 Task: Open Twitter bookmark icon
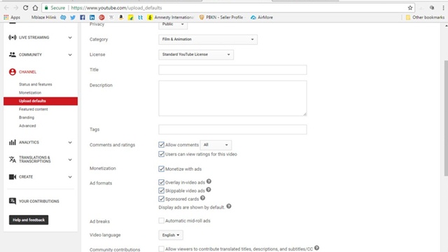73,17
